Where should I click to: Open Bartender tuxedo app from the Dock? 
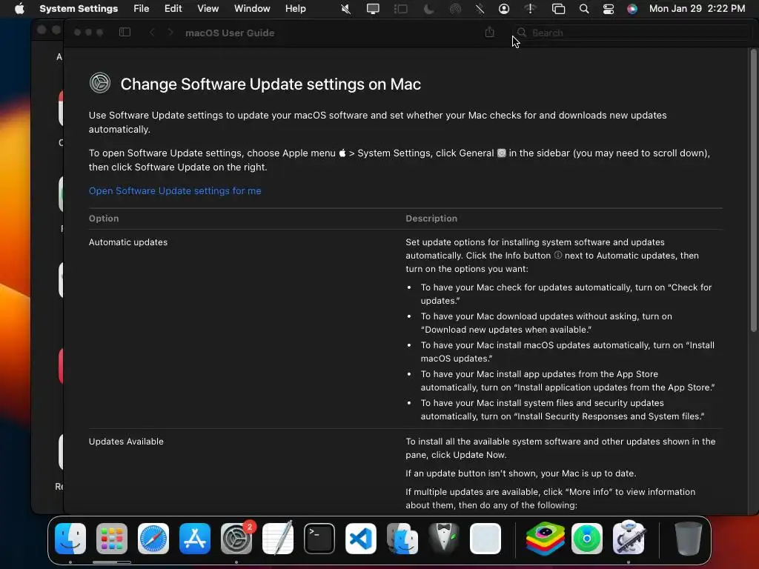tap(444, 539)
